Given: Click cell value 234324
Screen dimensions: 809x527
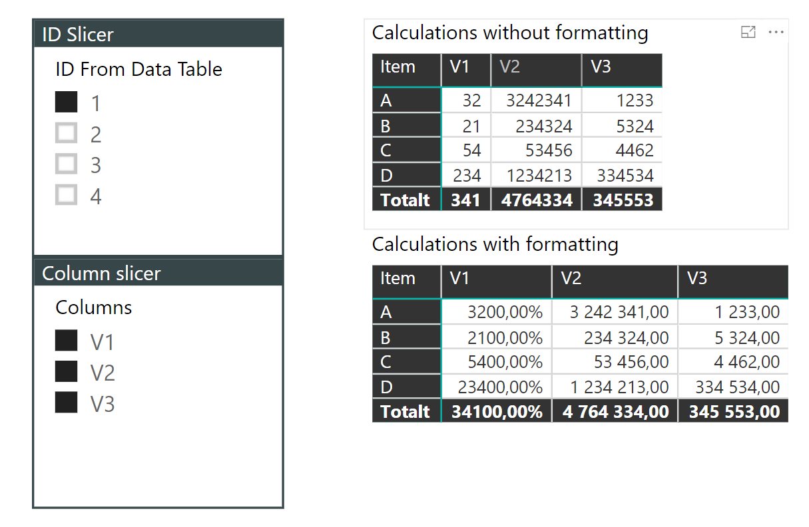Looking at the screenshot, I should 544,126.
